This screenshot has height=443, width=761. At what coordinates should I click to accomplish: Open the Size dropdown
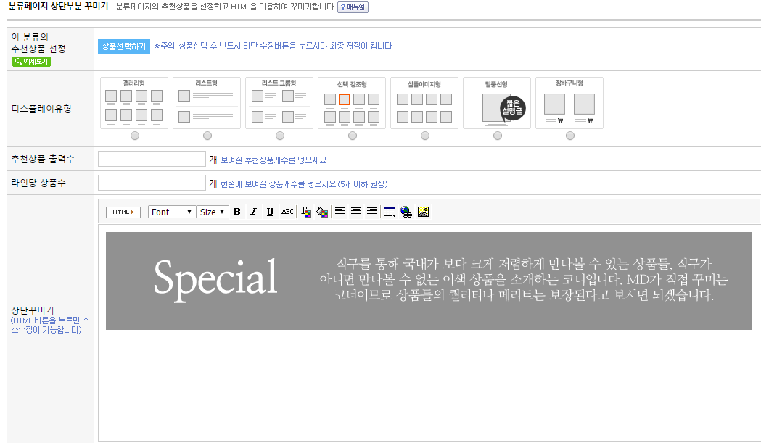pyautogui.click(x=213, y=212)
